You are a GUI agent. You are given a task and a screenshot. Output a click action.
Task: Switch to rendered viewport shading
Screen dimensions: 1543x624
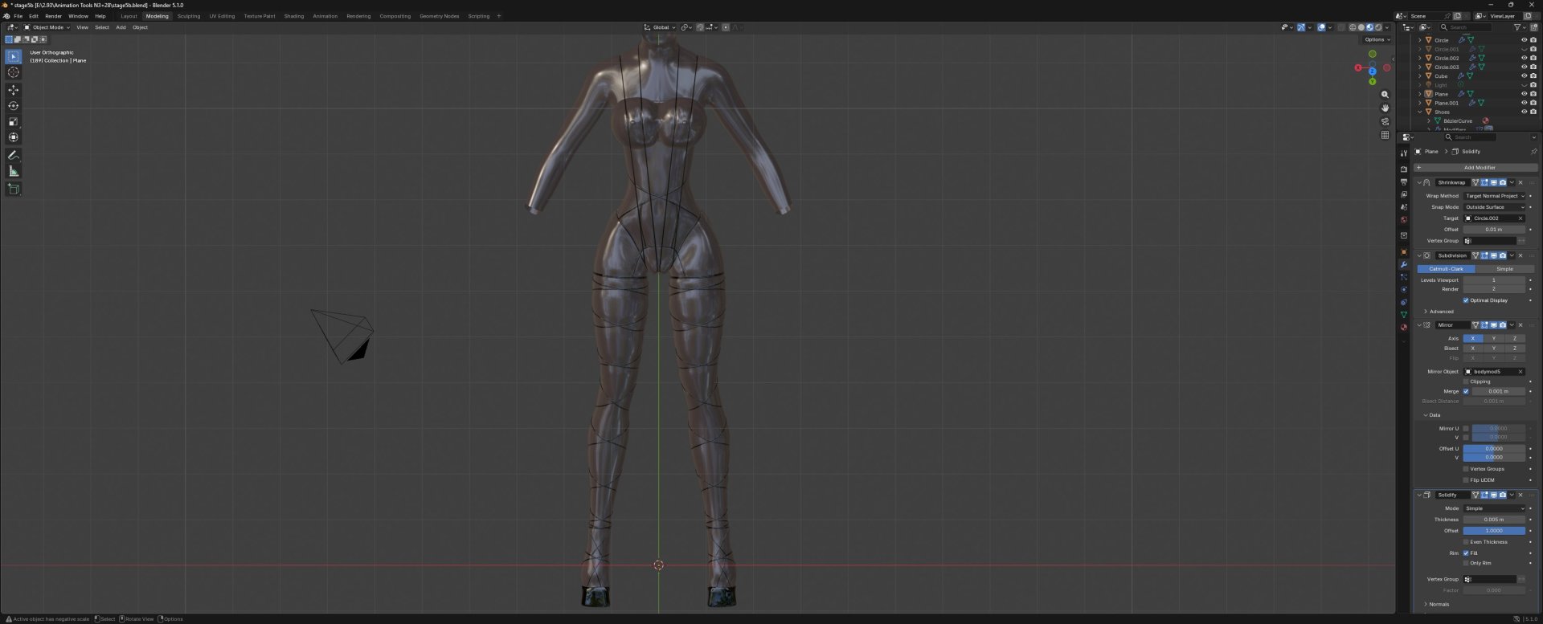1379,27
